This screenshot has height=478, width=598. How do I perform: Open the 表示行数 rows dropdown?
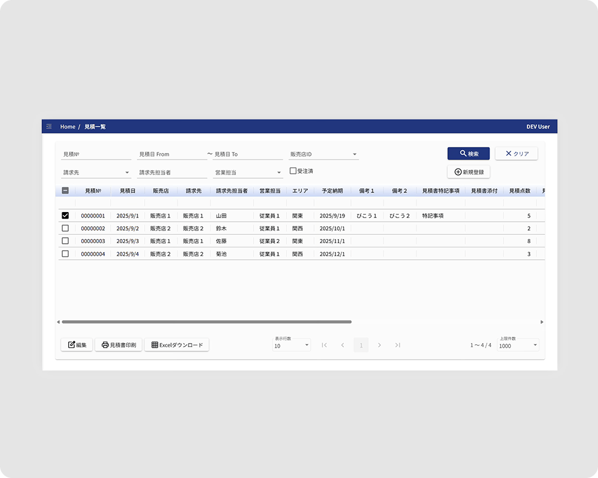(291, 345)
